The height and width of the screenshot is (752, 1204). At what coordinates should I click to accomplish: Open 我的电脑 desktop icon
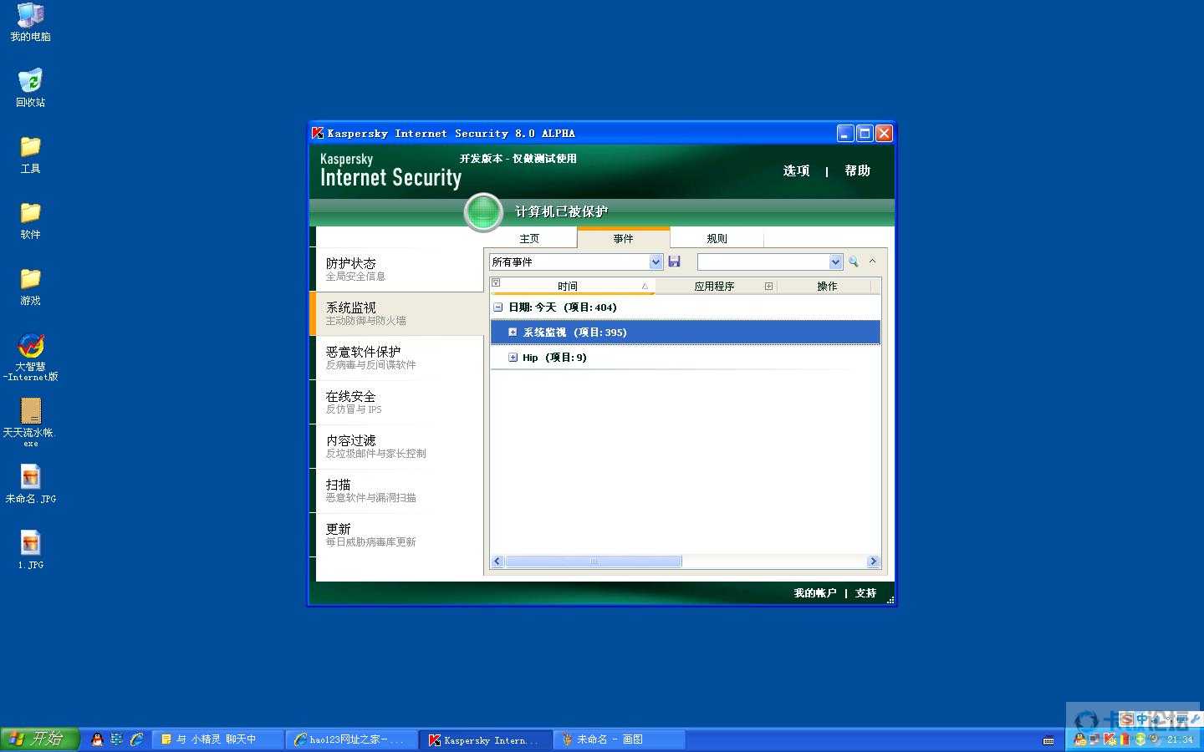pos(30,23)
